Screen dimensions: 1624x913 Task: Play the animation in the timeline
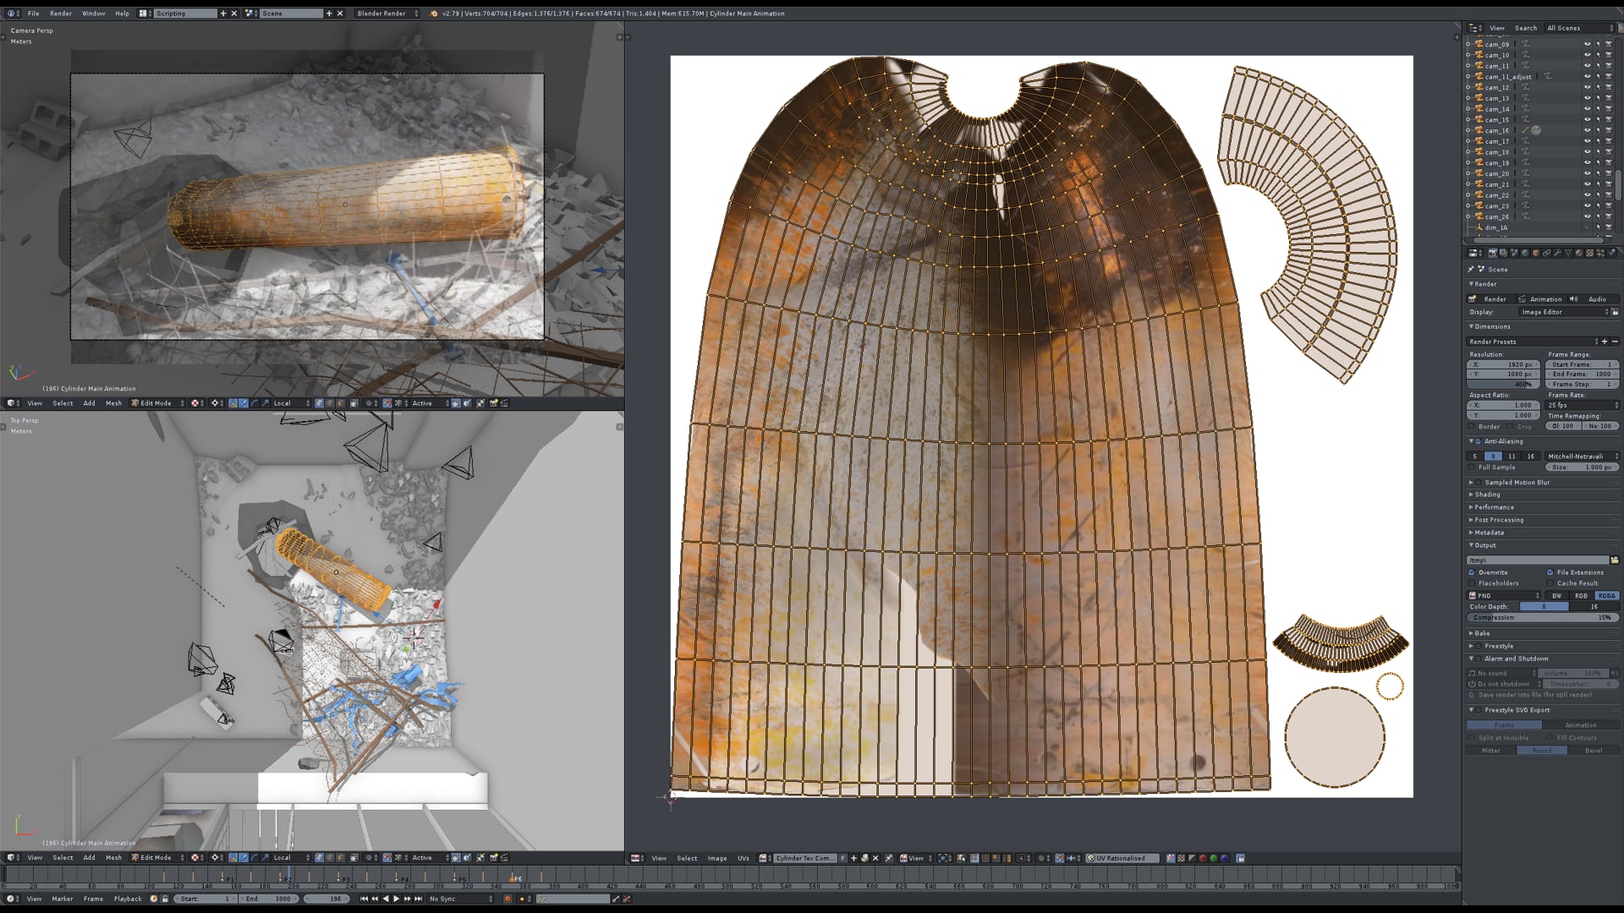[396, 899]
